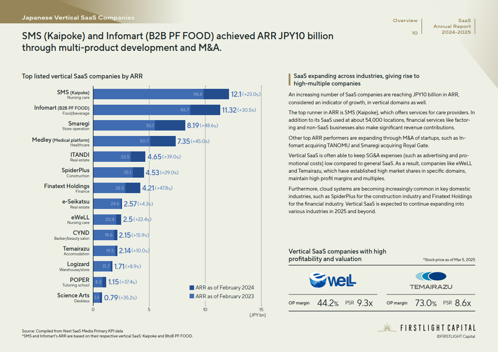This screenshot has height=352, width=498.
Task: Click the 'Overview 10' page indicator
Action: [405, 26]
